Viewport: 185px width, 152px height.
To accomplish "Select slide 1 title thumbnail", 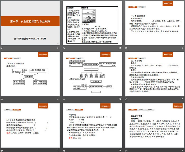I will click(x=30, y=23).
